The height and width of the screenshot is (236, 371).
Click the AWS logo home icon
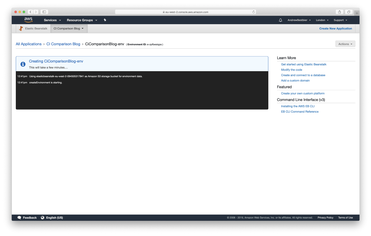coord(28,20)
